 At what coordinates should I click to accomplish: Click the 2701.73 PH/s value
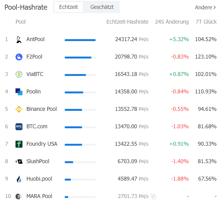click(x=133, y=196)
